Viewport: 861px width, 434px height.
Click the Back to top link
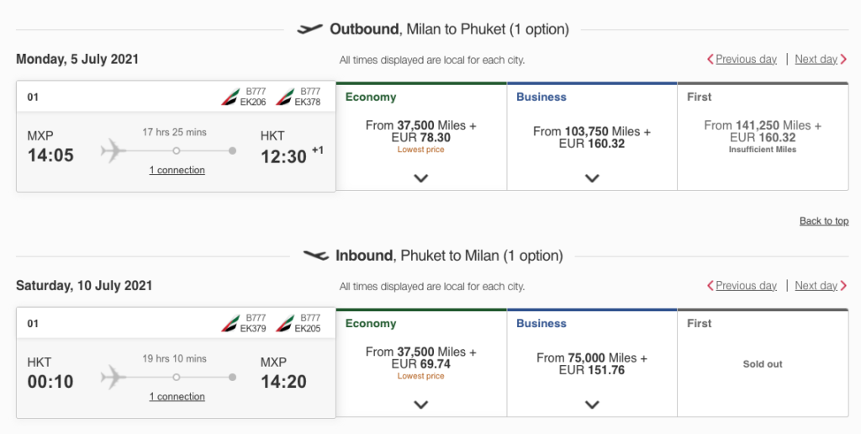coord(824,221)
